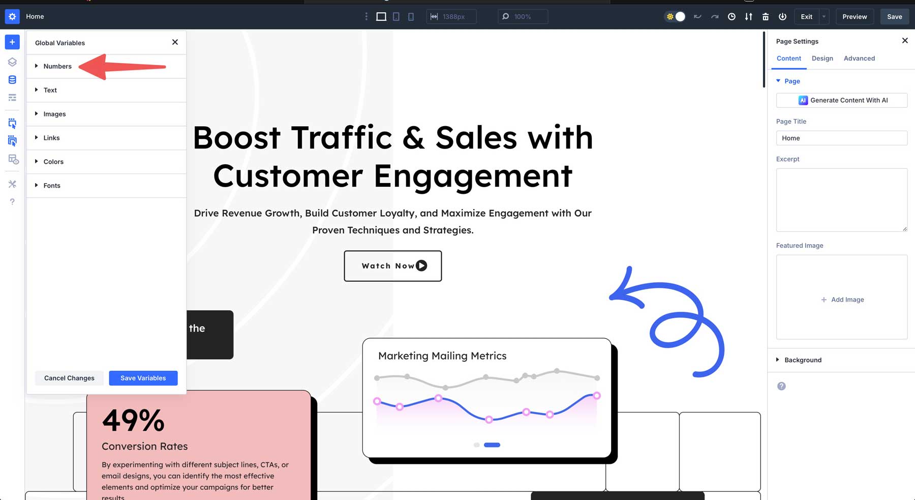Expand the Background section in Page Settings
Image resolution: width=915 pixels, height=500 pixels.
(803, 360)
